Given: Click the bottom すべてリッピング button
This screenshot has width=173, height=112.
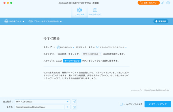Looking at the screenshot, I should [158, 104].
